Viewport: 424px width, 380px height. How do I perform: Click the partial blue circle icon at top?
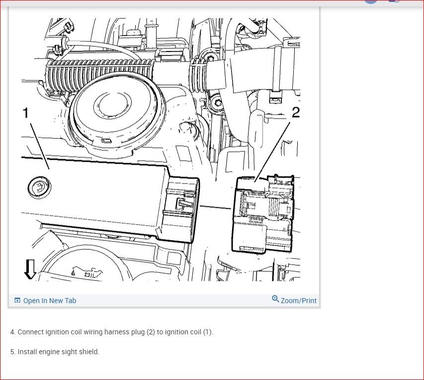371,1
